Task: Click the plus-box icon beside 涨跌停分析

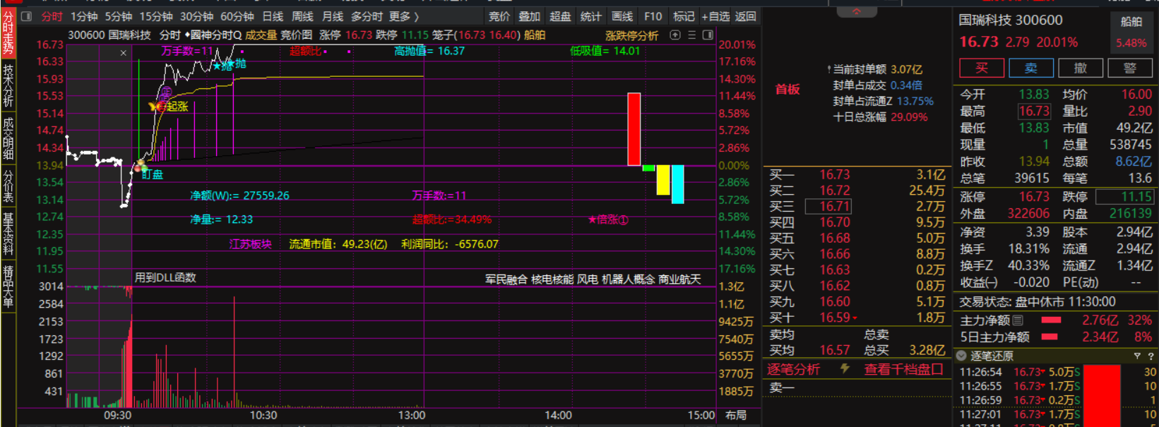Action: tap(675, 35)
